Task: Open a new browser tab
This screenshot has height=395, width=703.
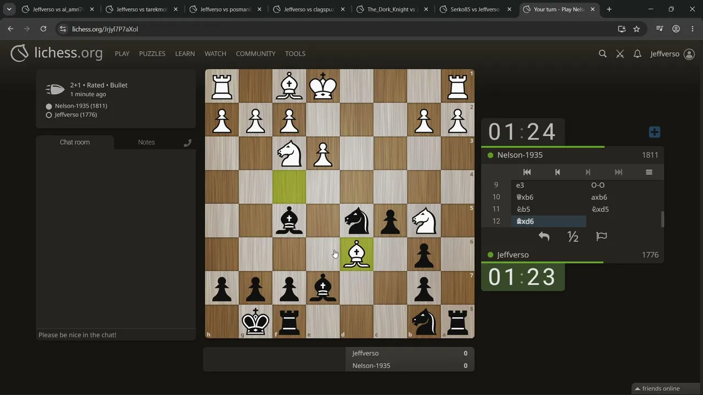Action: [609, 9]
